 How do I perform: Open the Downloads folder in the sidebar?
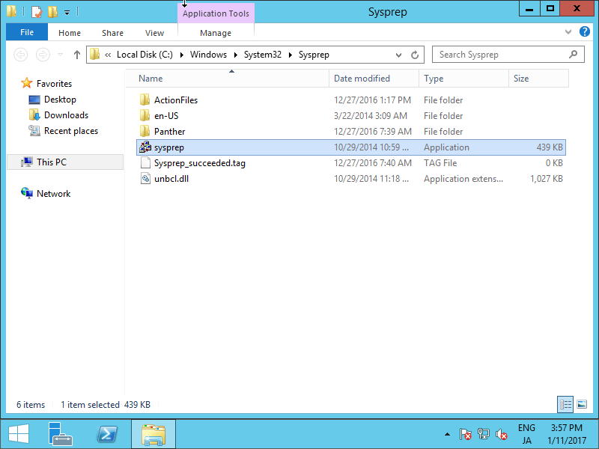click(x=67, y=114)
